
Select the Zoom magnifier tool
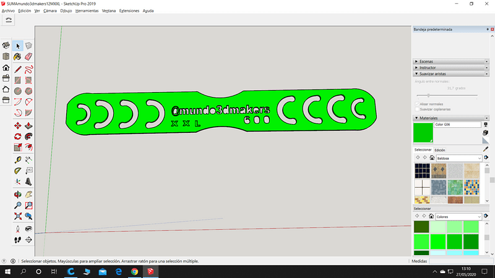point(18,206)
